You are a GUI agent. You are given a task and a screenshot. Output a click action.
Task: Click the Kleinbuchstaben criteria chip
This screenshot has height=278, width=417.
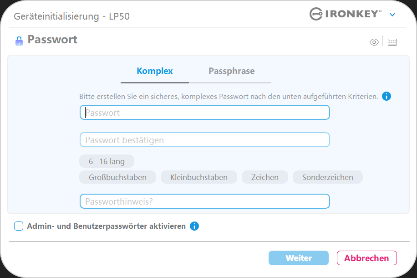(199, 177)
